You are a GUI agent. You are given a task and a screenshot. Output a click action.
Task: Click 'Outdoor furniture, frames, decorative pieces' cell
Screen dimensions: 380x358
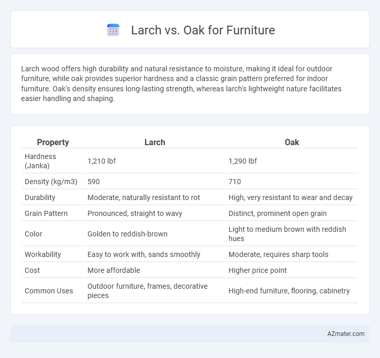coord(147,291)
